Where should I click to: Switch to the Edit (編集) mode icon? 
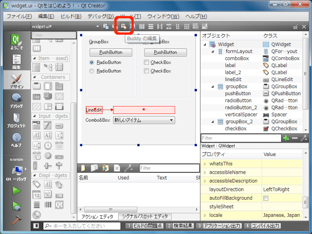pos(17,60)
